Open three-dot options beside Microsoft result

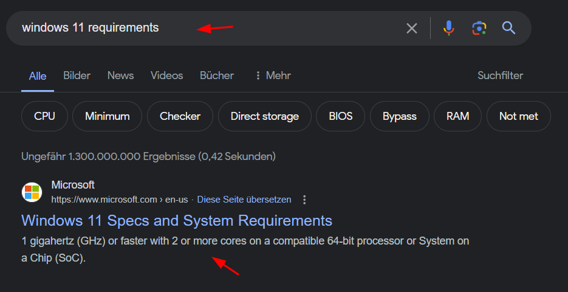pos(304,200)
